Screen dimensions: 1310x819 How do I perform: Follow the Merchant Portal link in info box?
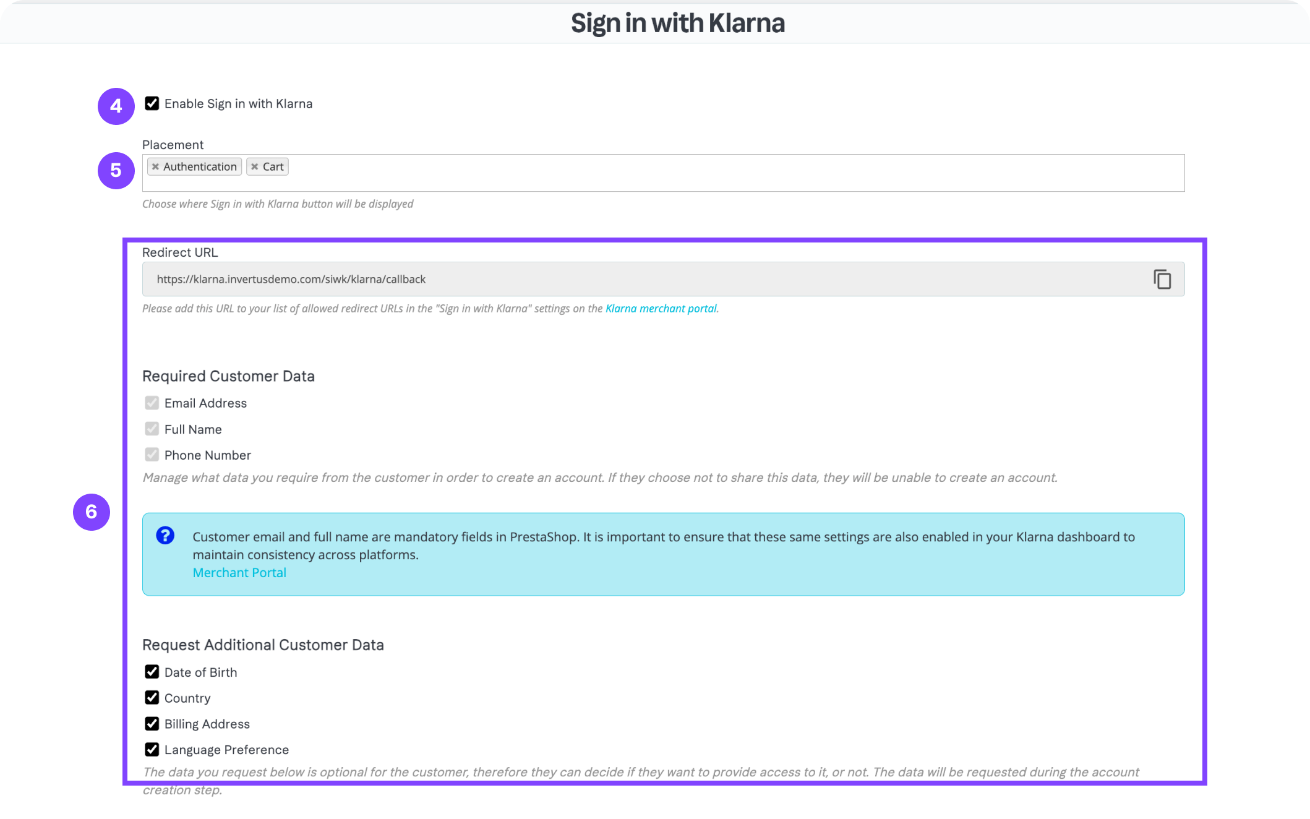pyautogui.click(x=239, y=573)
